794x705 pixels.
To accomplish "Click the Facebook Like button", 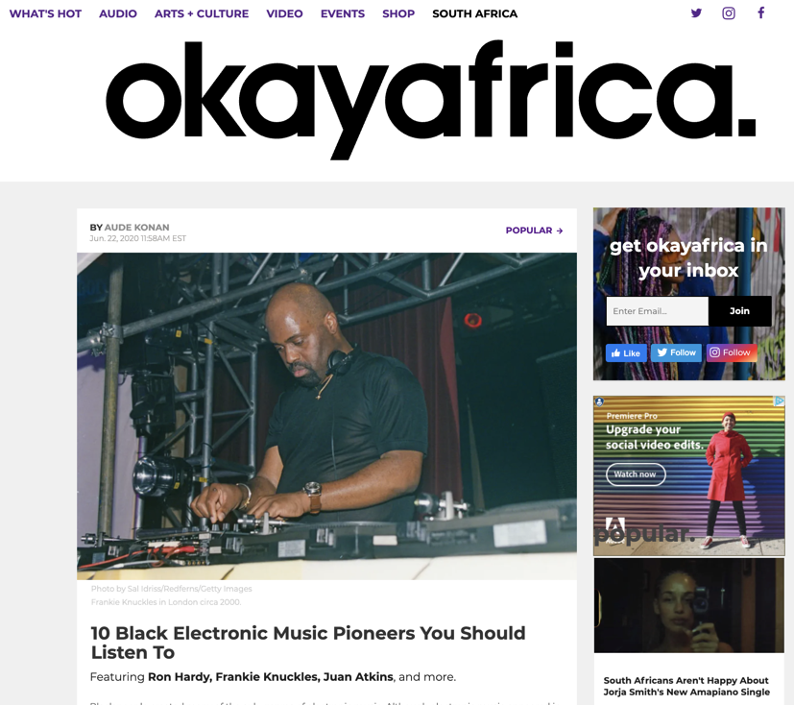I will (626, 353).
